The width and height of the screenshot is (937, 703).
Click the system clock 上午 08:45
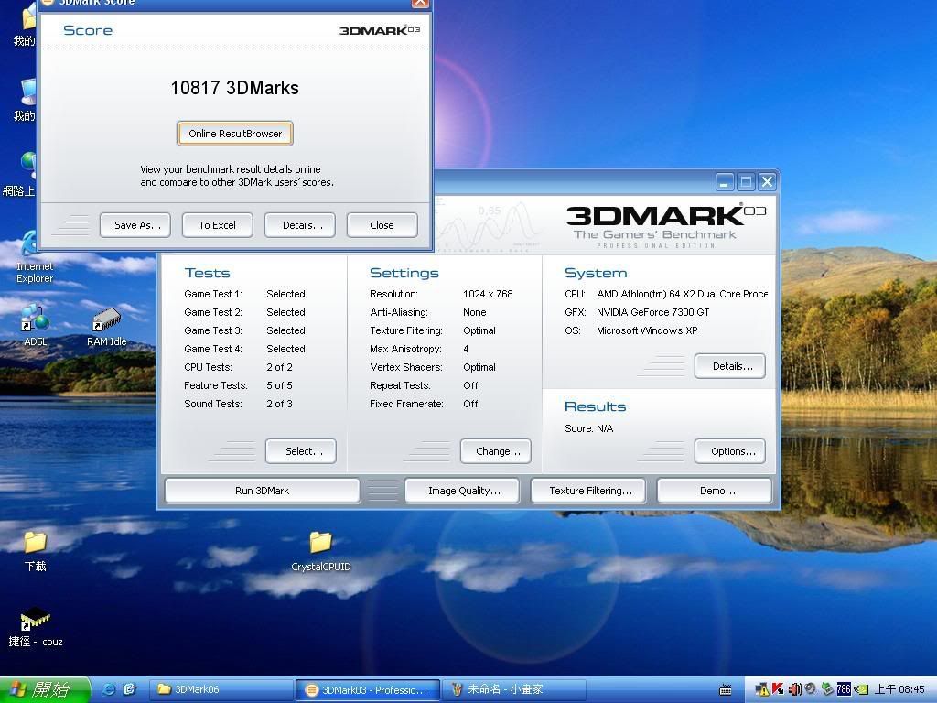click(x=899, y=689)
